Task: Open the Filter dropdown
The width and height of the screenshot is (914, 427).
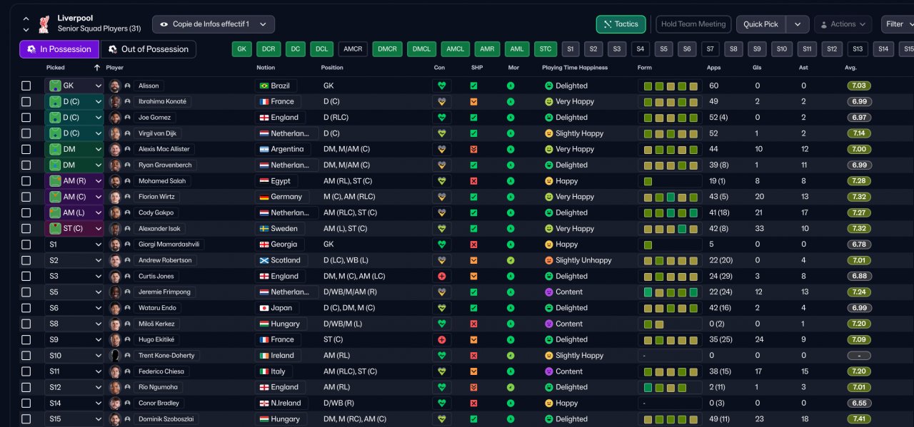Action: coord(898,24)
